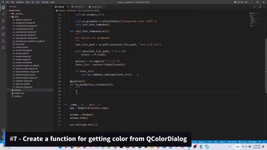Screen dimensions: 267x150
Task: Click the Split Editor Right icon
Action: pyautogui.click(x=260, y=7)
